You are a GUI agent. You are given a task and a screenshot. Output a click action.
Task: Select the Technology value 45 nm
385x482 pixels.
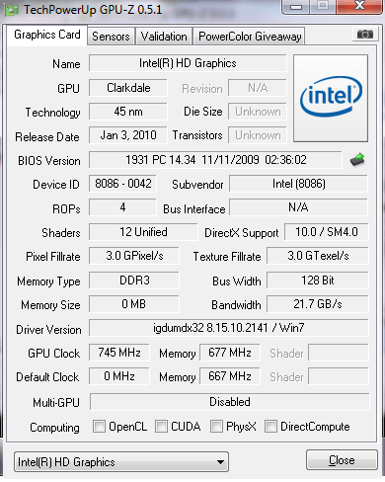[128, 112]
